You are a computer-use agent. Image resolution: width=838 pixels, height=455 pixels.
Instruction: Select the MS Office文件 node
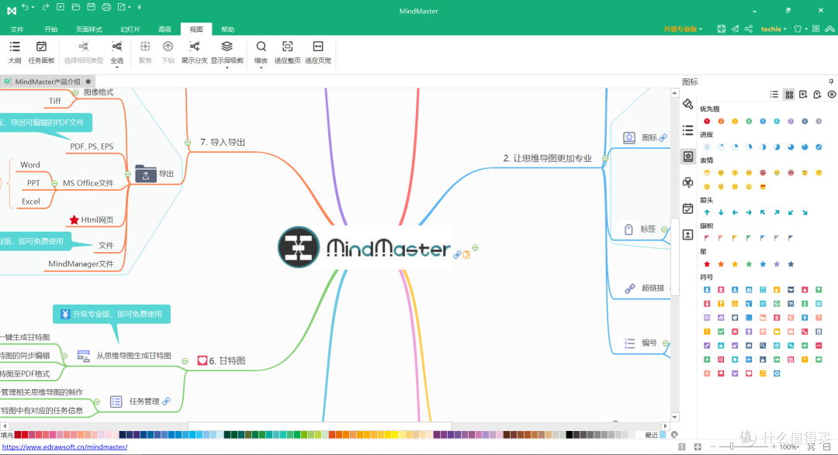[88, 183]
